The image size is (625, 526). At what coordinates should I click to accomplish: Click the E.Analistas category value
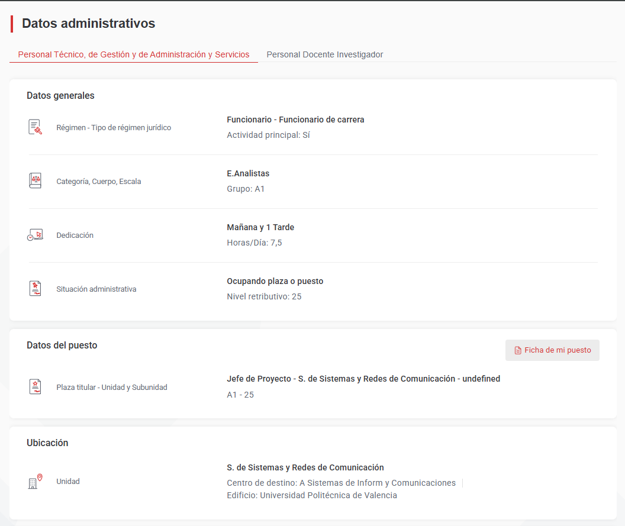point(248,173)
